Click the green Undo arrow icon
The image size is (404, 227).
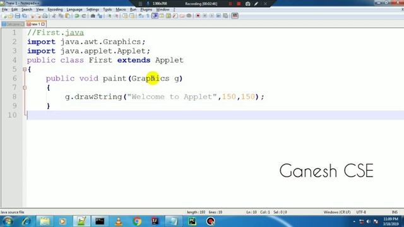77,16
